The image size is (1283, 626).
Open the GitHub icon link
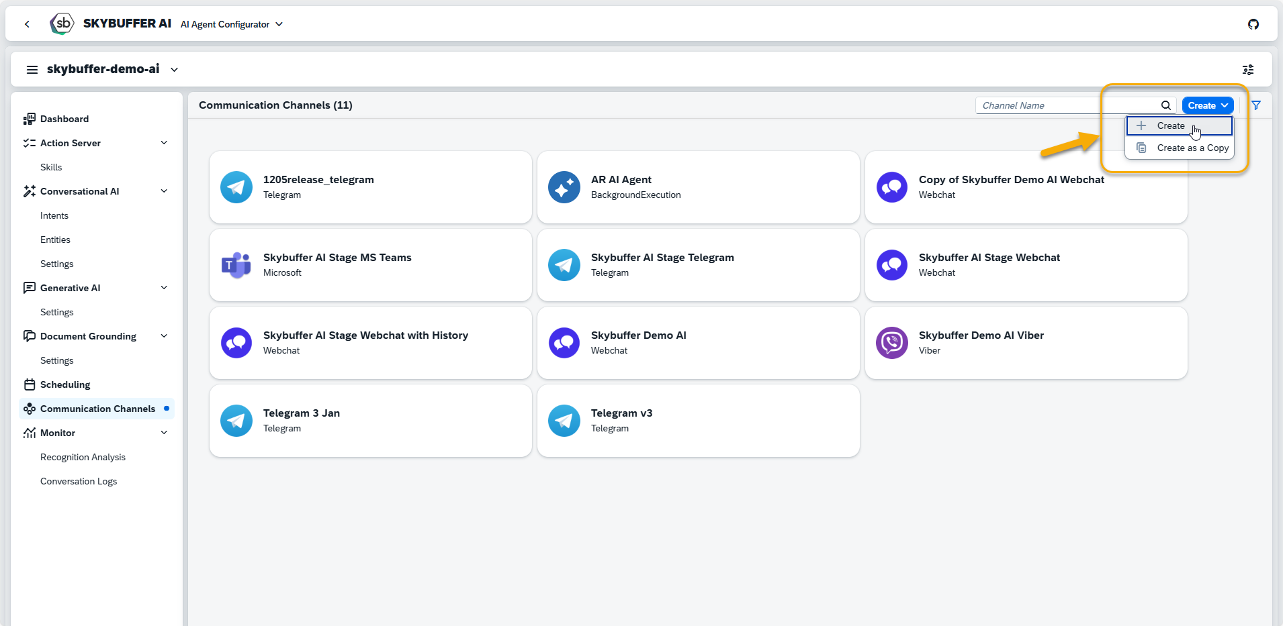(x=1253, y=24)
